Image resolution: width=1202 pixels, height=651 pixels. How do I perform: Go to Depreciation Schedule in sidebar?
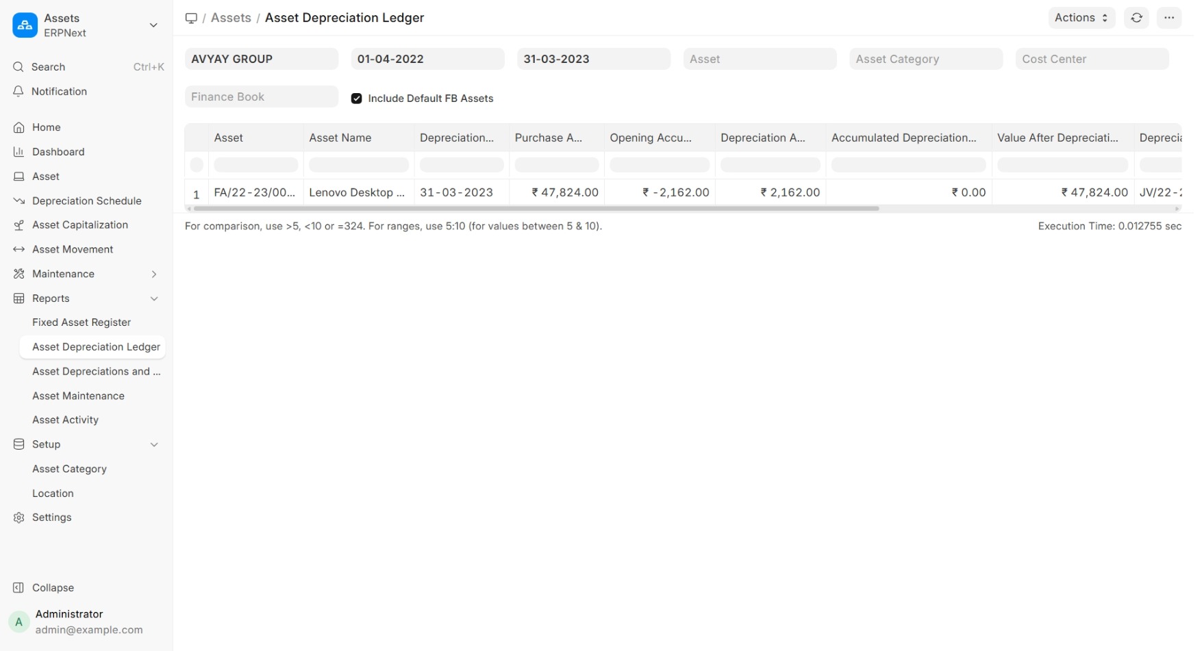[86, 201]
